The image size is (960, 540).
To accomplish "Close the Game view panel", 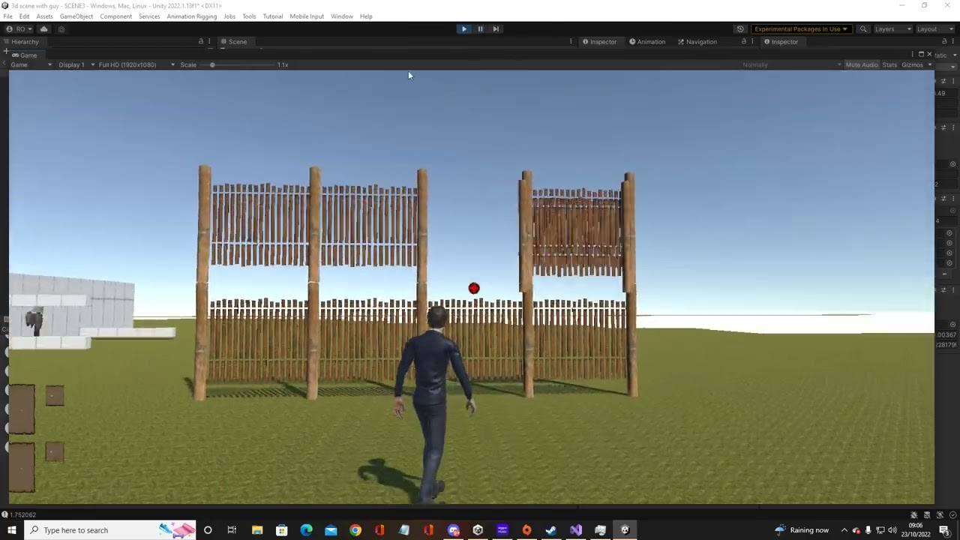I will tap(929, 55).
